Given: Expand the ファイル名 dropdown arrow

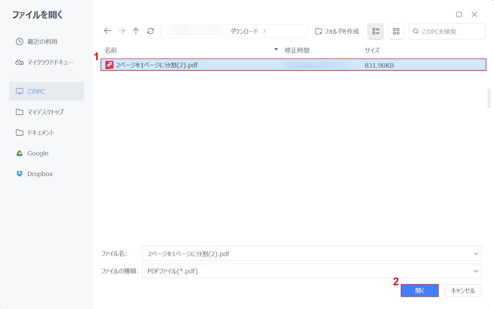Looking at the screenshot, I should [x=476, y=254].
